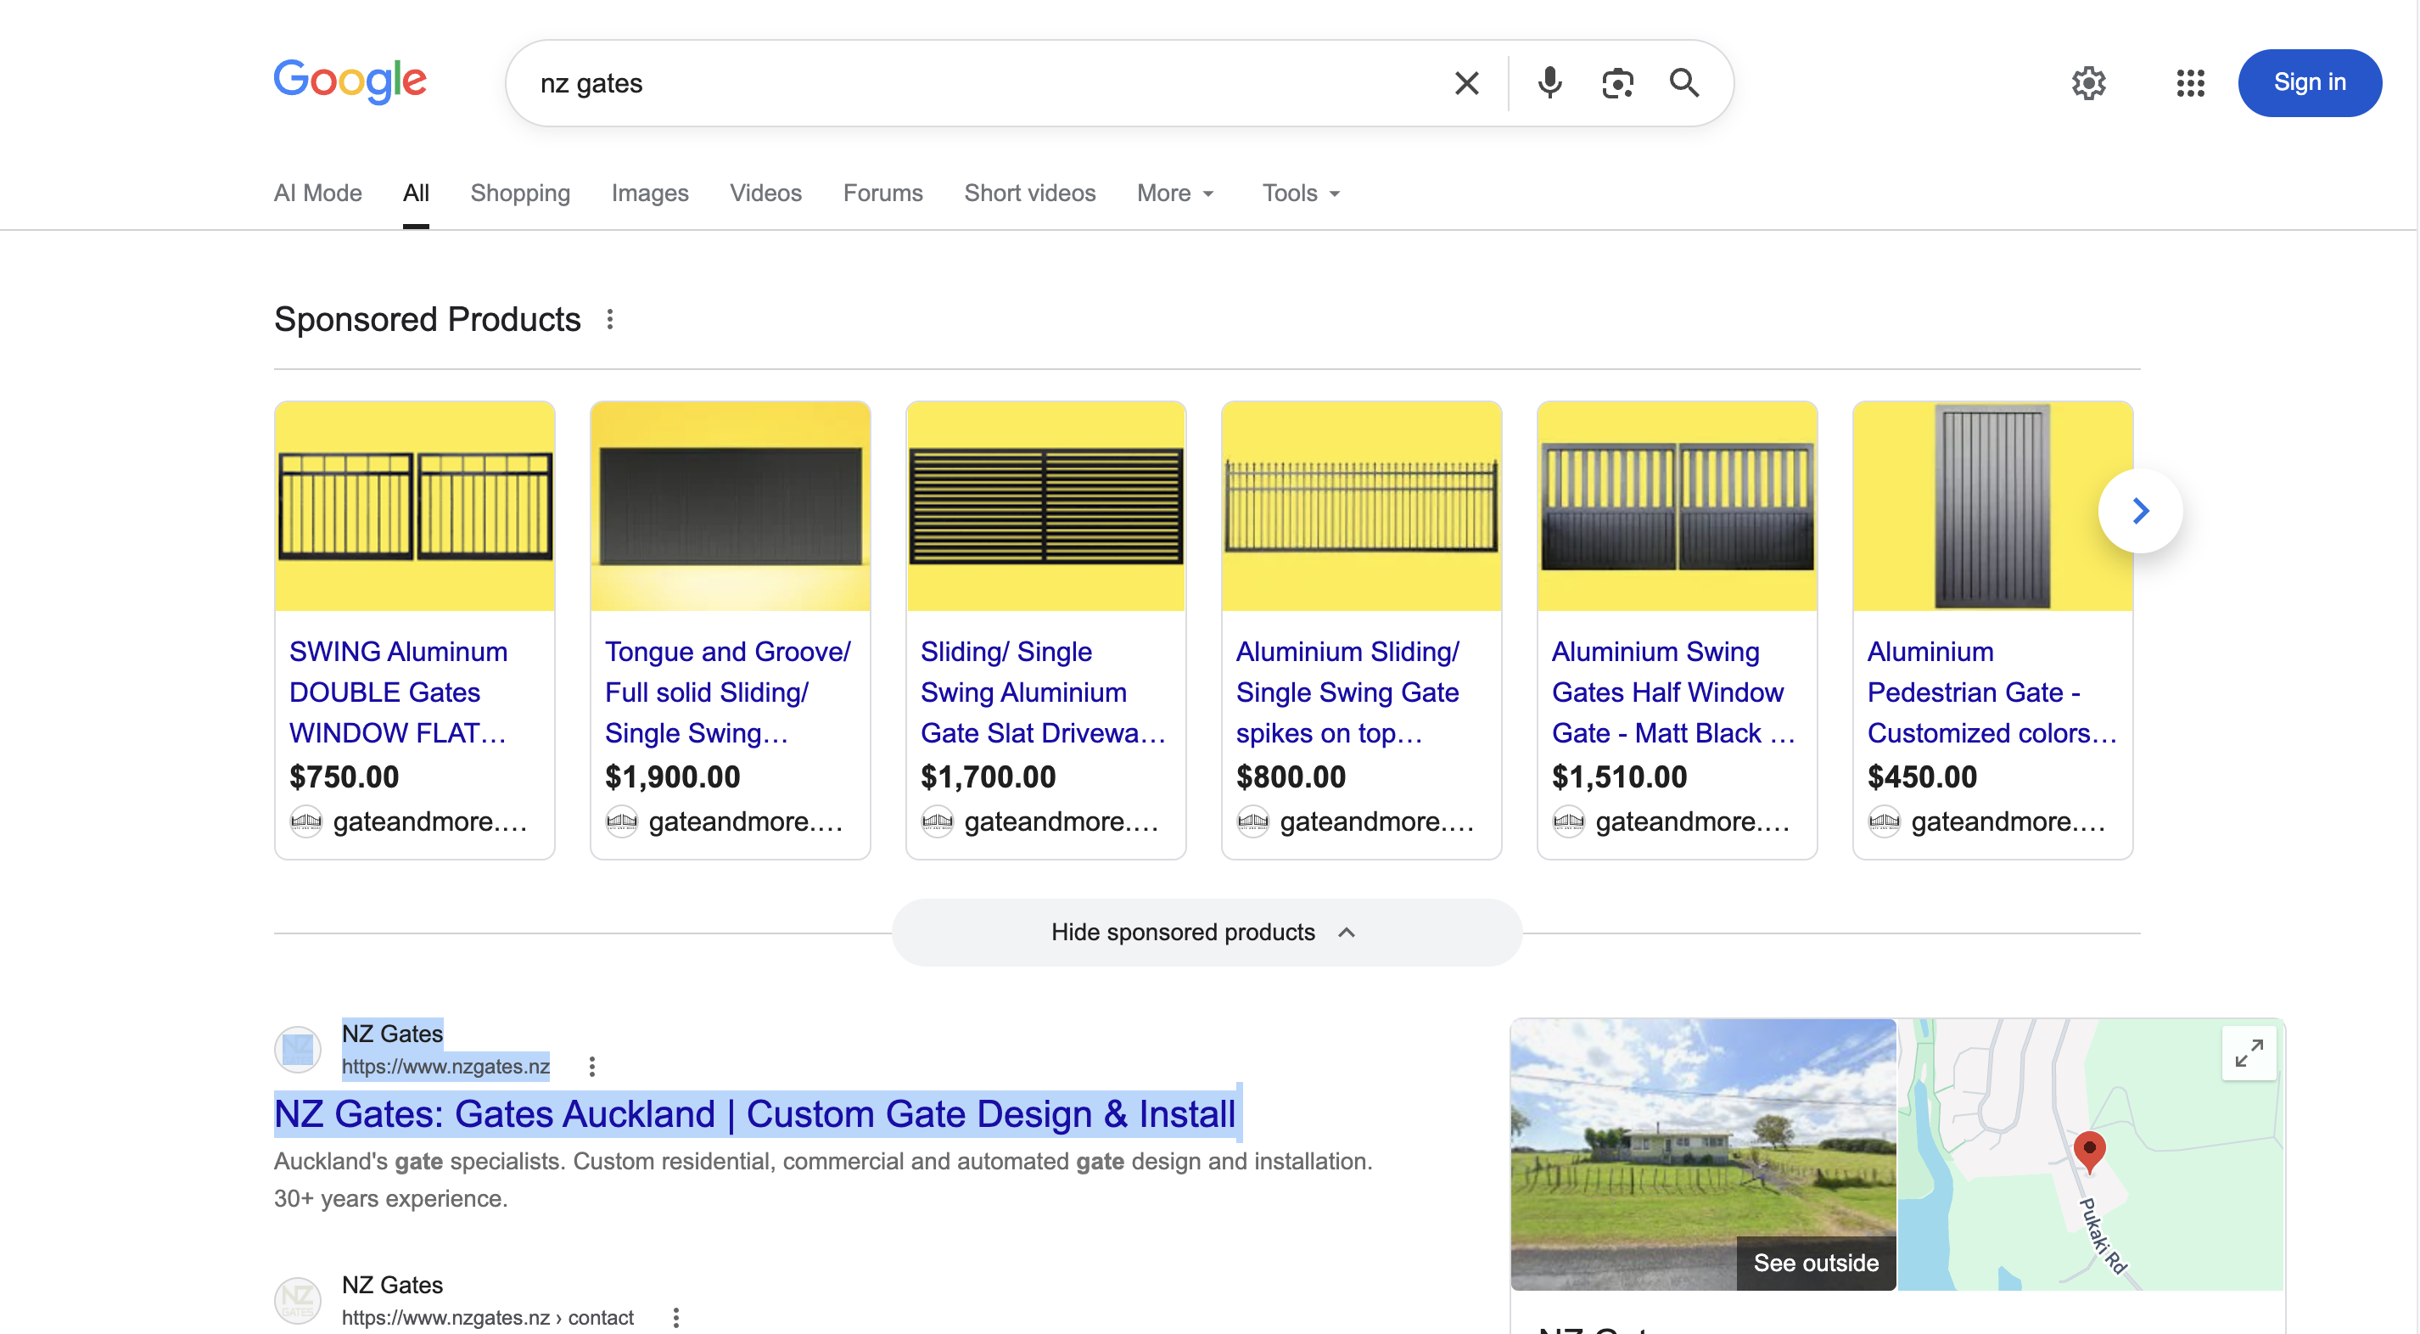
Task: Click the pedestrian gate product image
Action: (1992, 506)
